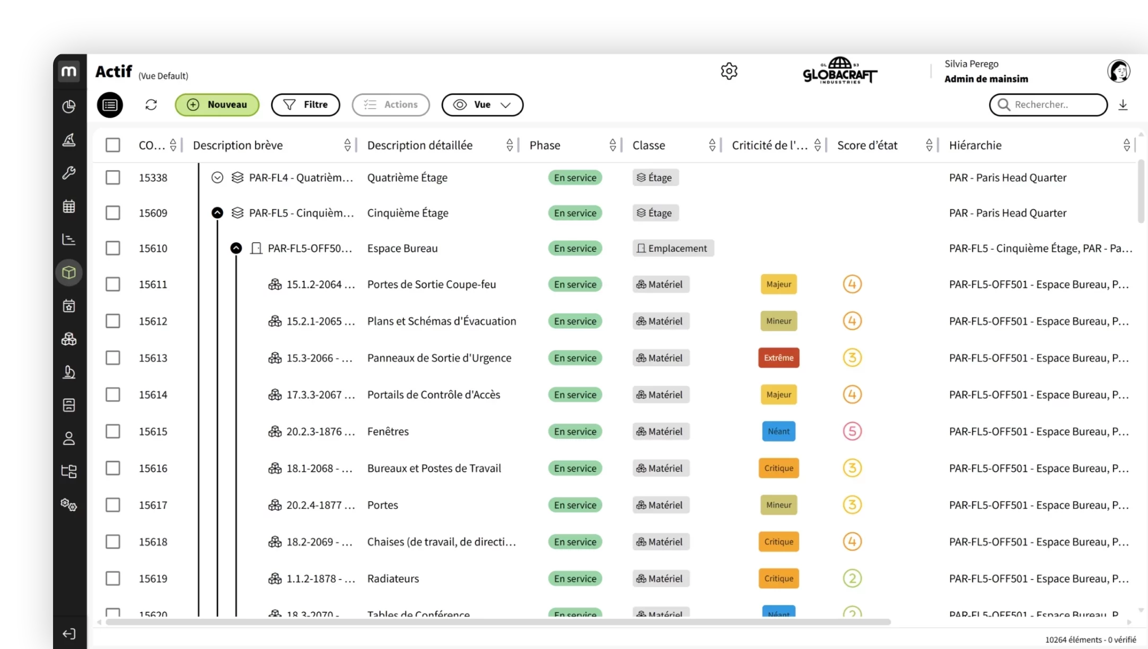Expand the PAR-FL4 Quatrième row
Image resolution: width=1148 pixels, height=649 pixels.
pos(217,178)
